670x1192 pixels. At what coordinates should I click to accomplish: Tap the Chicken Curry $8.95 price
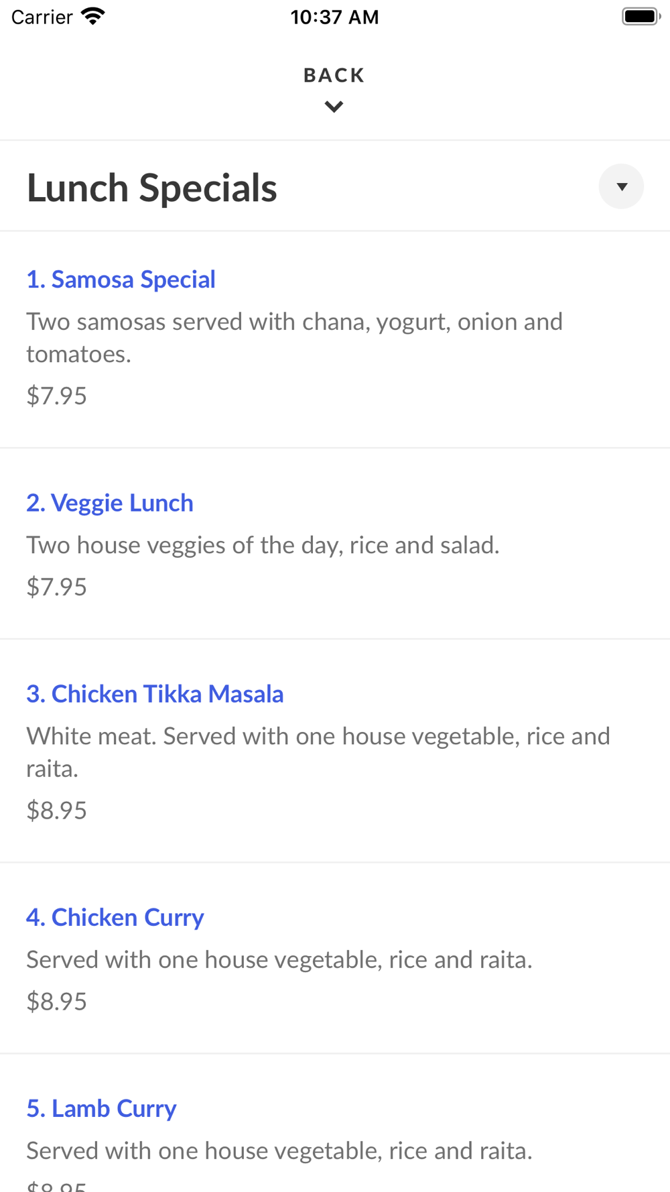(x=57, y=1001)
